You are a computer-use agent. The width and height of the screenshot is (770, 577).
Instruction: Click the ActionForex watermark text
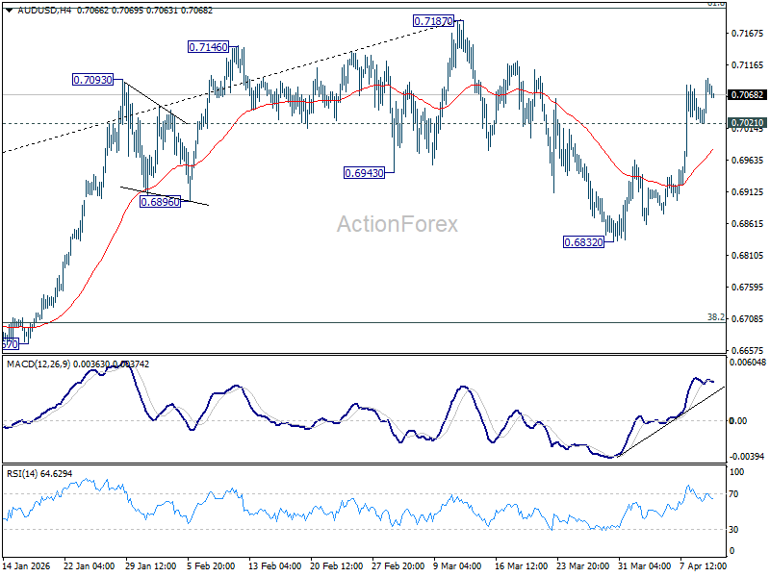click(397, 224)
